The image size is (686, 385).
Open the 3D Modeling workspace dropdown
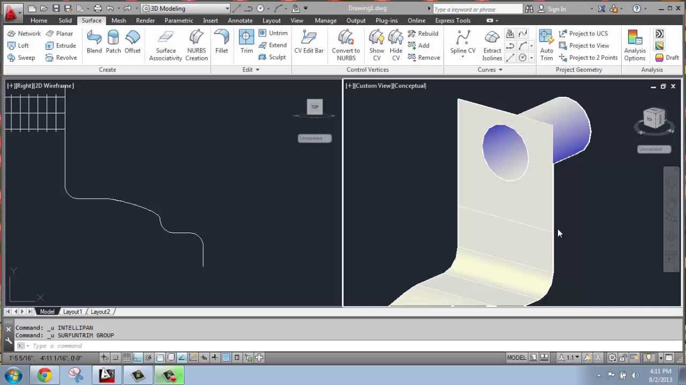pos(185,9)
